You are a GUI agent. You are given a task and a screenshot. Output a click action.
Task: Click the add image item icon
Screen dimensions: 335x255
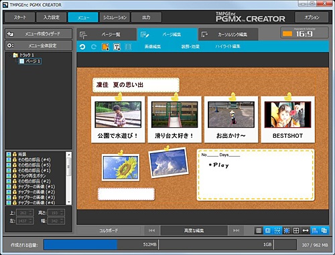105,47
